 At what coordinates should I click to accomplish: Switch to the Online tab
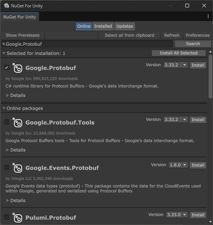point(84,26)
